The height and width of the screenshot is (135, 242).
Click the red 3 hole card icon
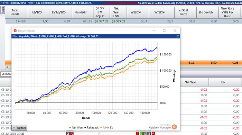click(x=72, y=134)
